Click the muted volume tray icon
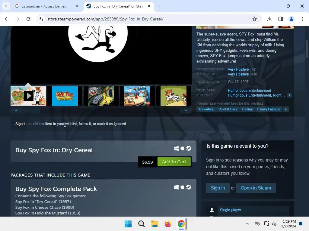 pos(274,224)
